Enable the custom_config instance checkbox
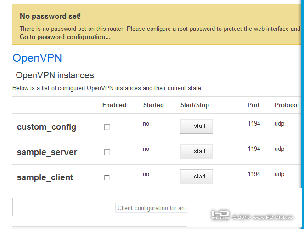 click(107, 127)
